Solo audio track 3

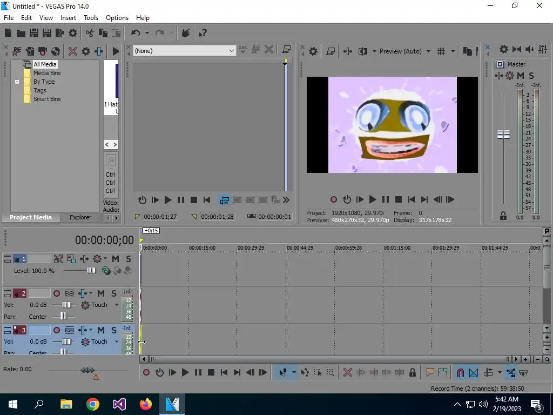point(114,330)
